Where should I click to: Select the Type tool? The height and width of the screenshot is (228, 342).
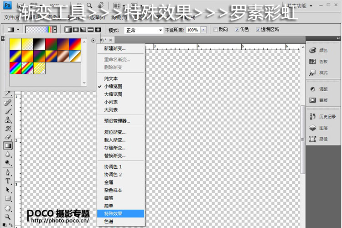(8, 181)
